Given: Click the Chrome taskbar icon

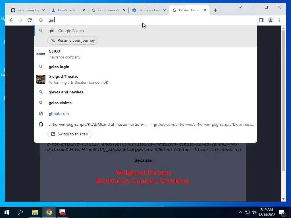Looking at the screenshot, I should [49, 212].
